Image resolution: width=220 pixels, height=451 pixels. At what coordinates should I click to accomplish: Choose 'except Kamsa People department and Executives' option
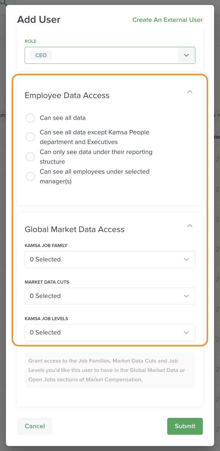[x=30, y=137]
